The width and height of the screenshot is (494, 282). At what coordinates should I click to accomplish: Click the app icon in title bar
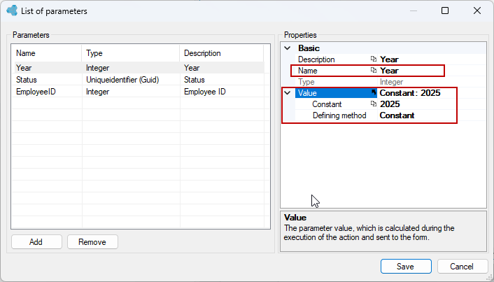click(12, 10)
